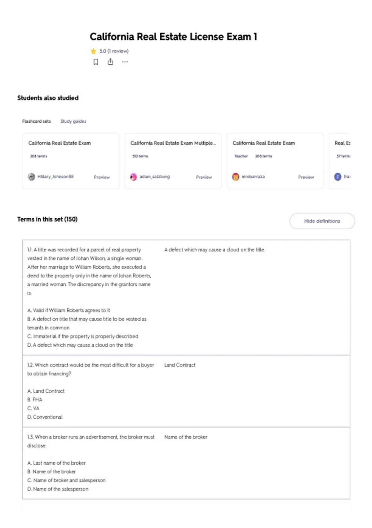Viewport: 372px width, 528px height.
Task: Open California Real Estate Exam Multiple card title
Action: [173, 143]
